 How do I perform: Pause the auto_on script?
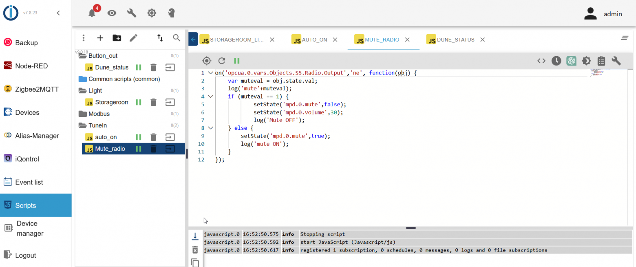point(139,137)
